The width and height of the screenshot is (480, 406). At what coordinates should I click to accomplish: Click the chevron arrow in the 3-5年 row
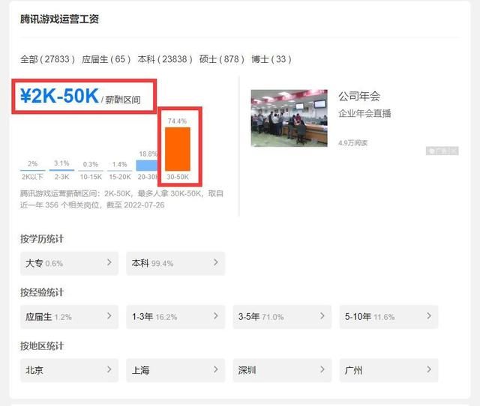pyautogui.click(x=322, y=316)
